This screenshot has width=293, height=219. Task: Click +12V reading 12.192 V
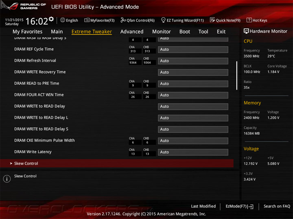coord(251,164)
